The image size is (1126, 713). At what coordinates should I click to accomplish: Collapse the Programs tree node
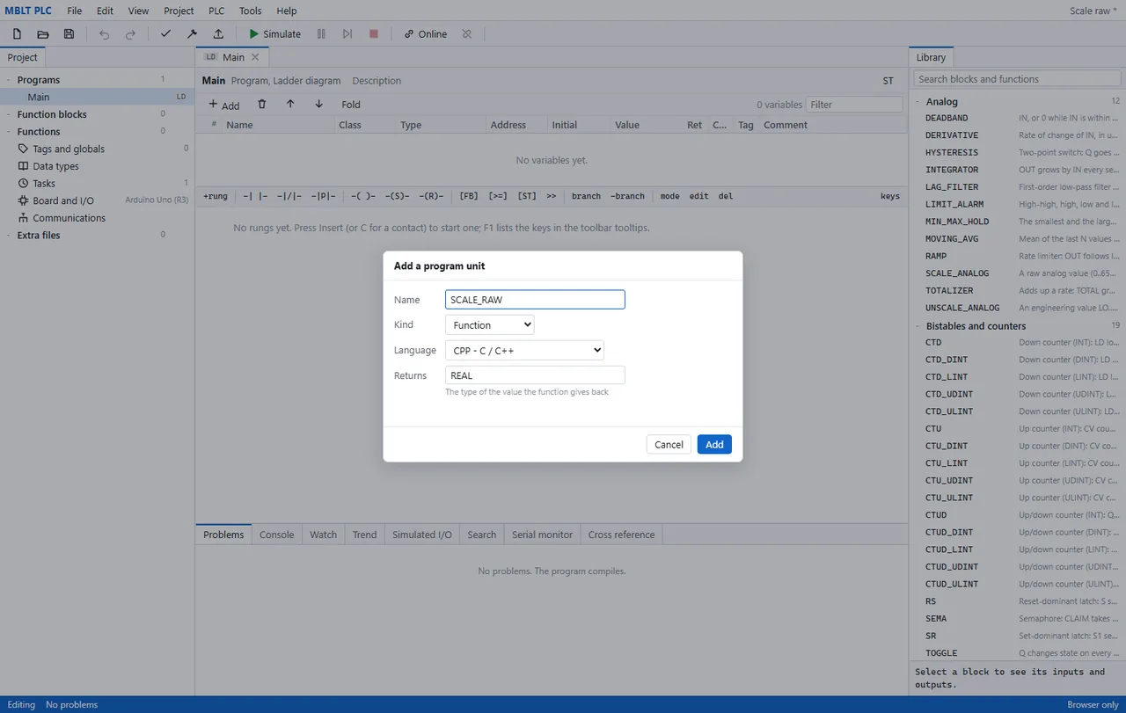click(9, 80)
